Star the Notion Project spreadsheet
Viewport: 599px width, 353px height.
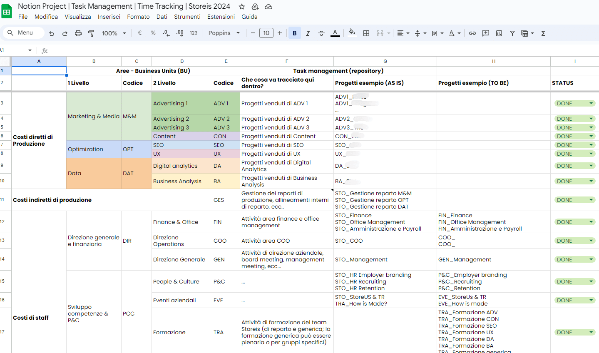click(x=241, y=6)
